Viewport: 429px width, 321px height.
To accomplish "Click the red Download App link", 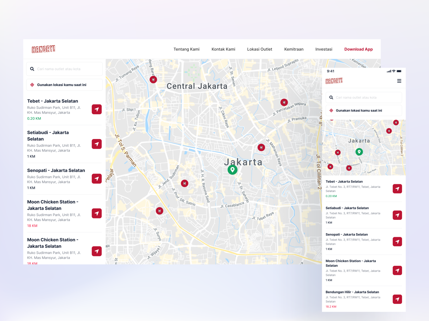I will (358, 49).
